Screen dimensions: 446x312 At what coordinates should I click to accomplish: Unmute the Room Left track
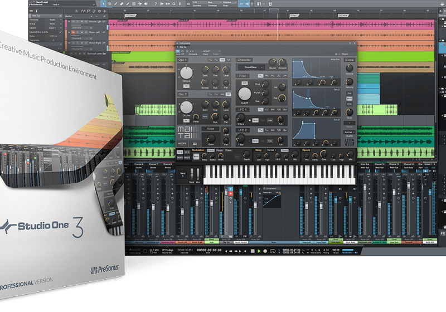point(73,32)
